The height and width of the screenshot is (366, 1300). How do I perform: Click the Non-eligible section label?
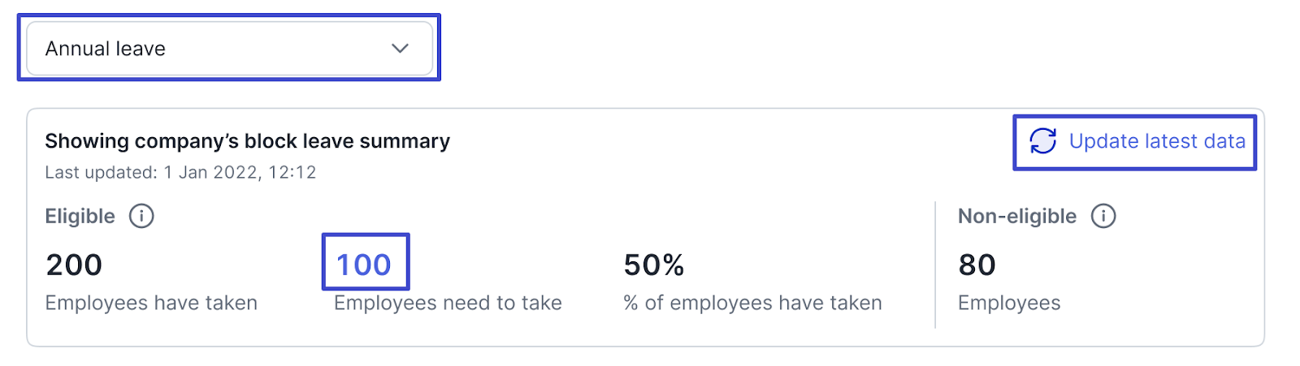1016,217
